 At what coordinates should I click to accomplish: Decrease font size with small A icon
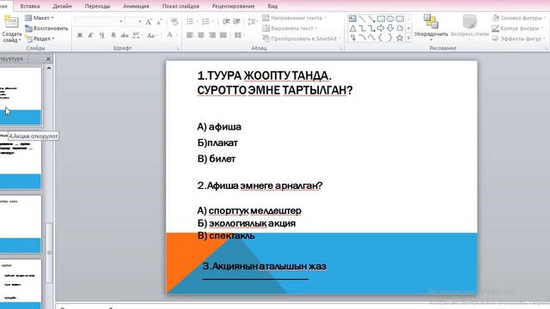(159, 21)
